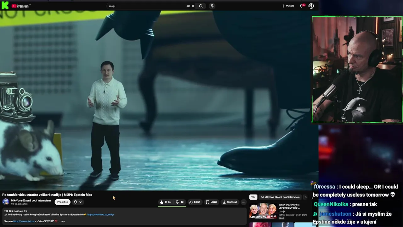This screenshot has height=227, width=403.
Task: Select "Od: Mikýřova úžasná pouť internetem" chip
Action: click(280, 197)
